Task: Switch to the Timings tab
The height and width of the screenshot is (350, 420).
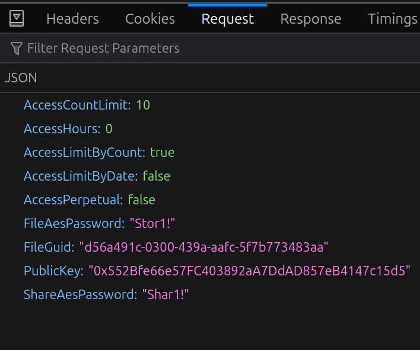Action: 392,19
